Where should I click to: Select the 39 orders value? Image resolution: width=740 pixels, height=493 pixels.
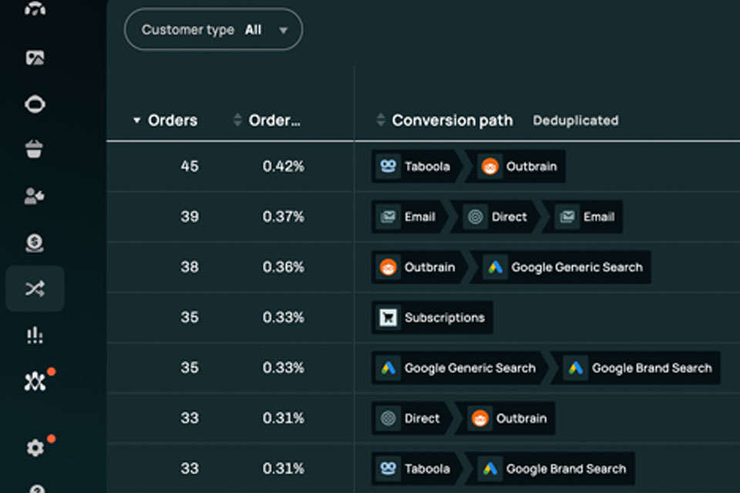pyautogui.click(x=190, y=216)
